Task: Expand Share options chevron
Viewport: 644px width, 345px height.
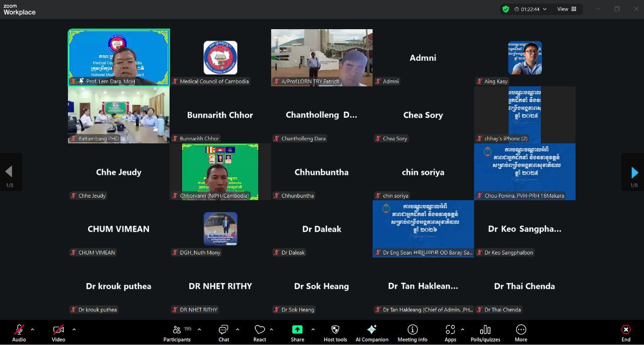Action: (x=313, y=329)
